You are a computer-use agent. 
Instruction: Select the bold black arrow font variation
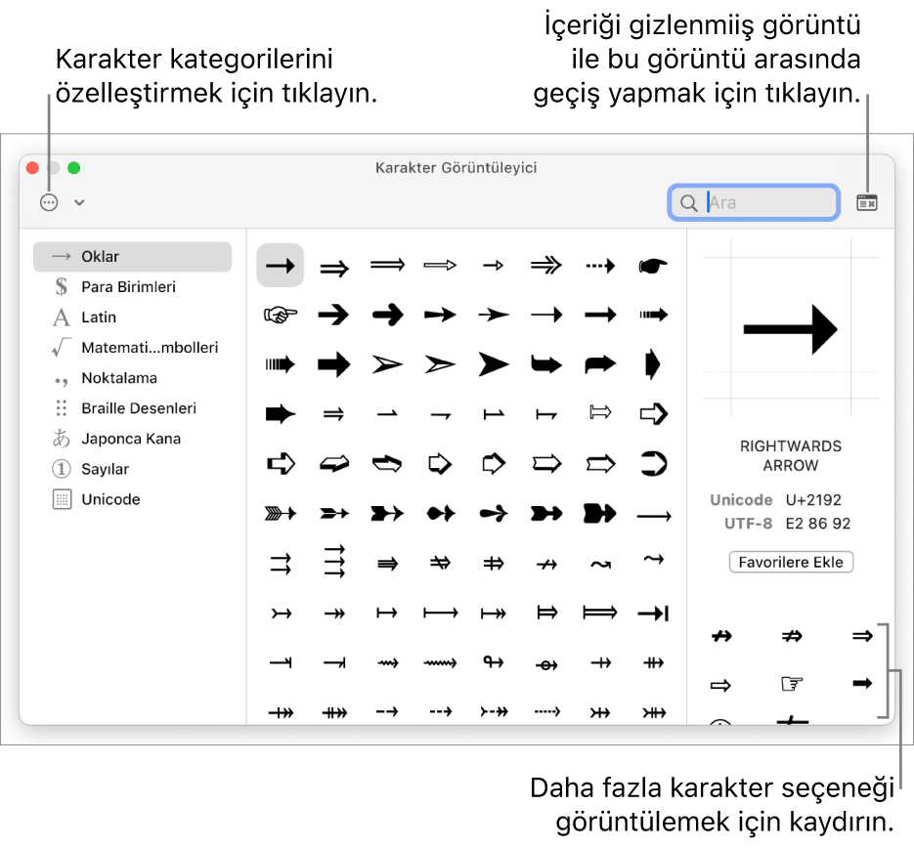pyautogui.click(x=862, y=683)
